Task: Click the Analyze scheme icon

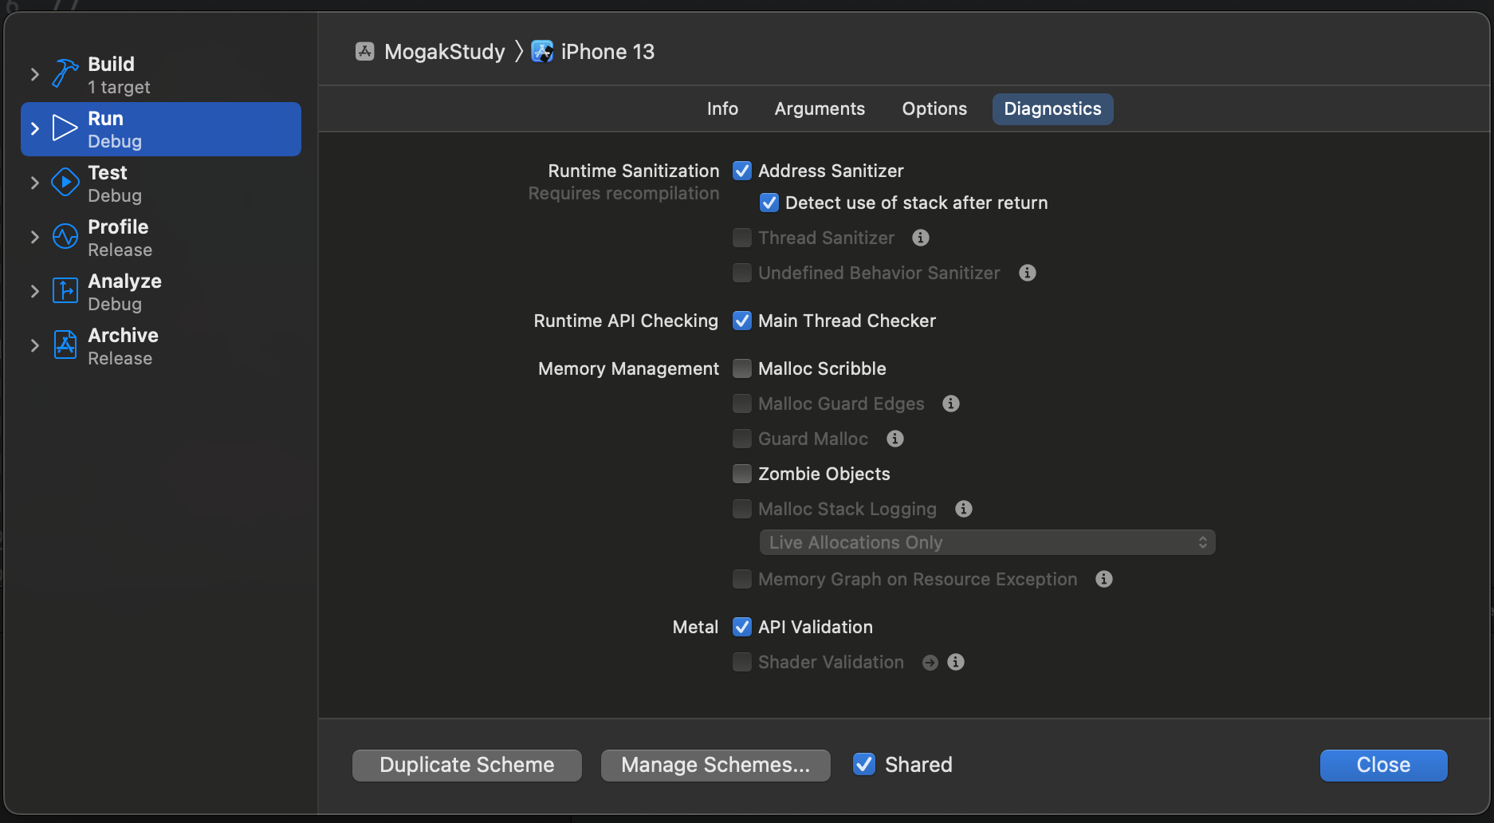Action: (64, 291)
